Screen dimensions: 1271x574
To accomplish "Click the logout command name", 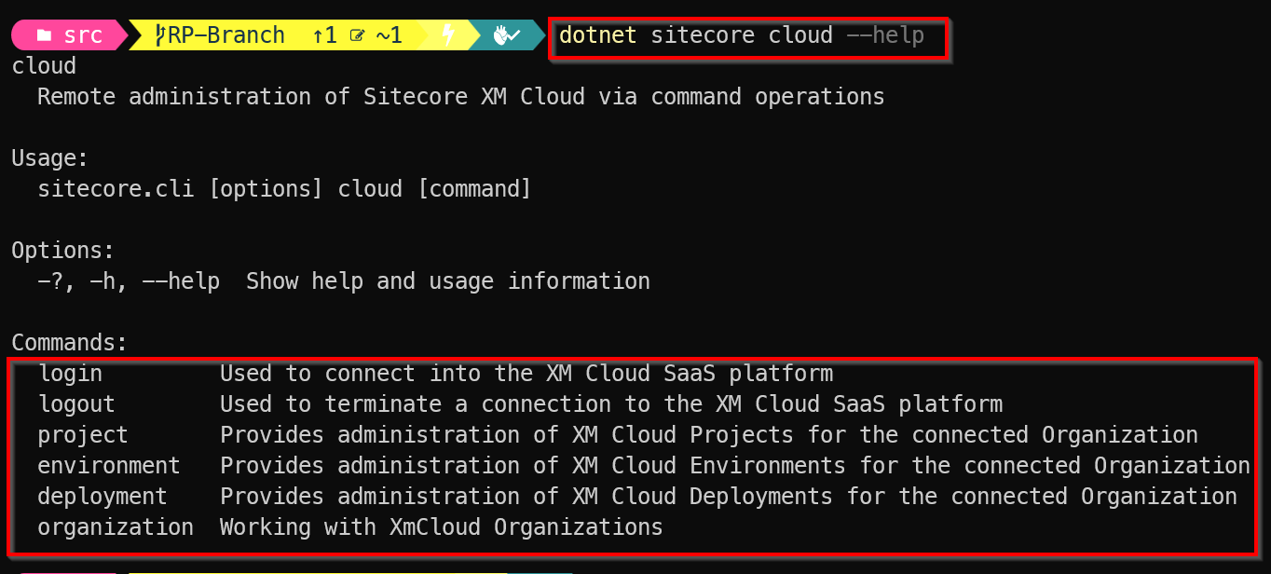I will click(x=76, y=404).
